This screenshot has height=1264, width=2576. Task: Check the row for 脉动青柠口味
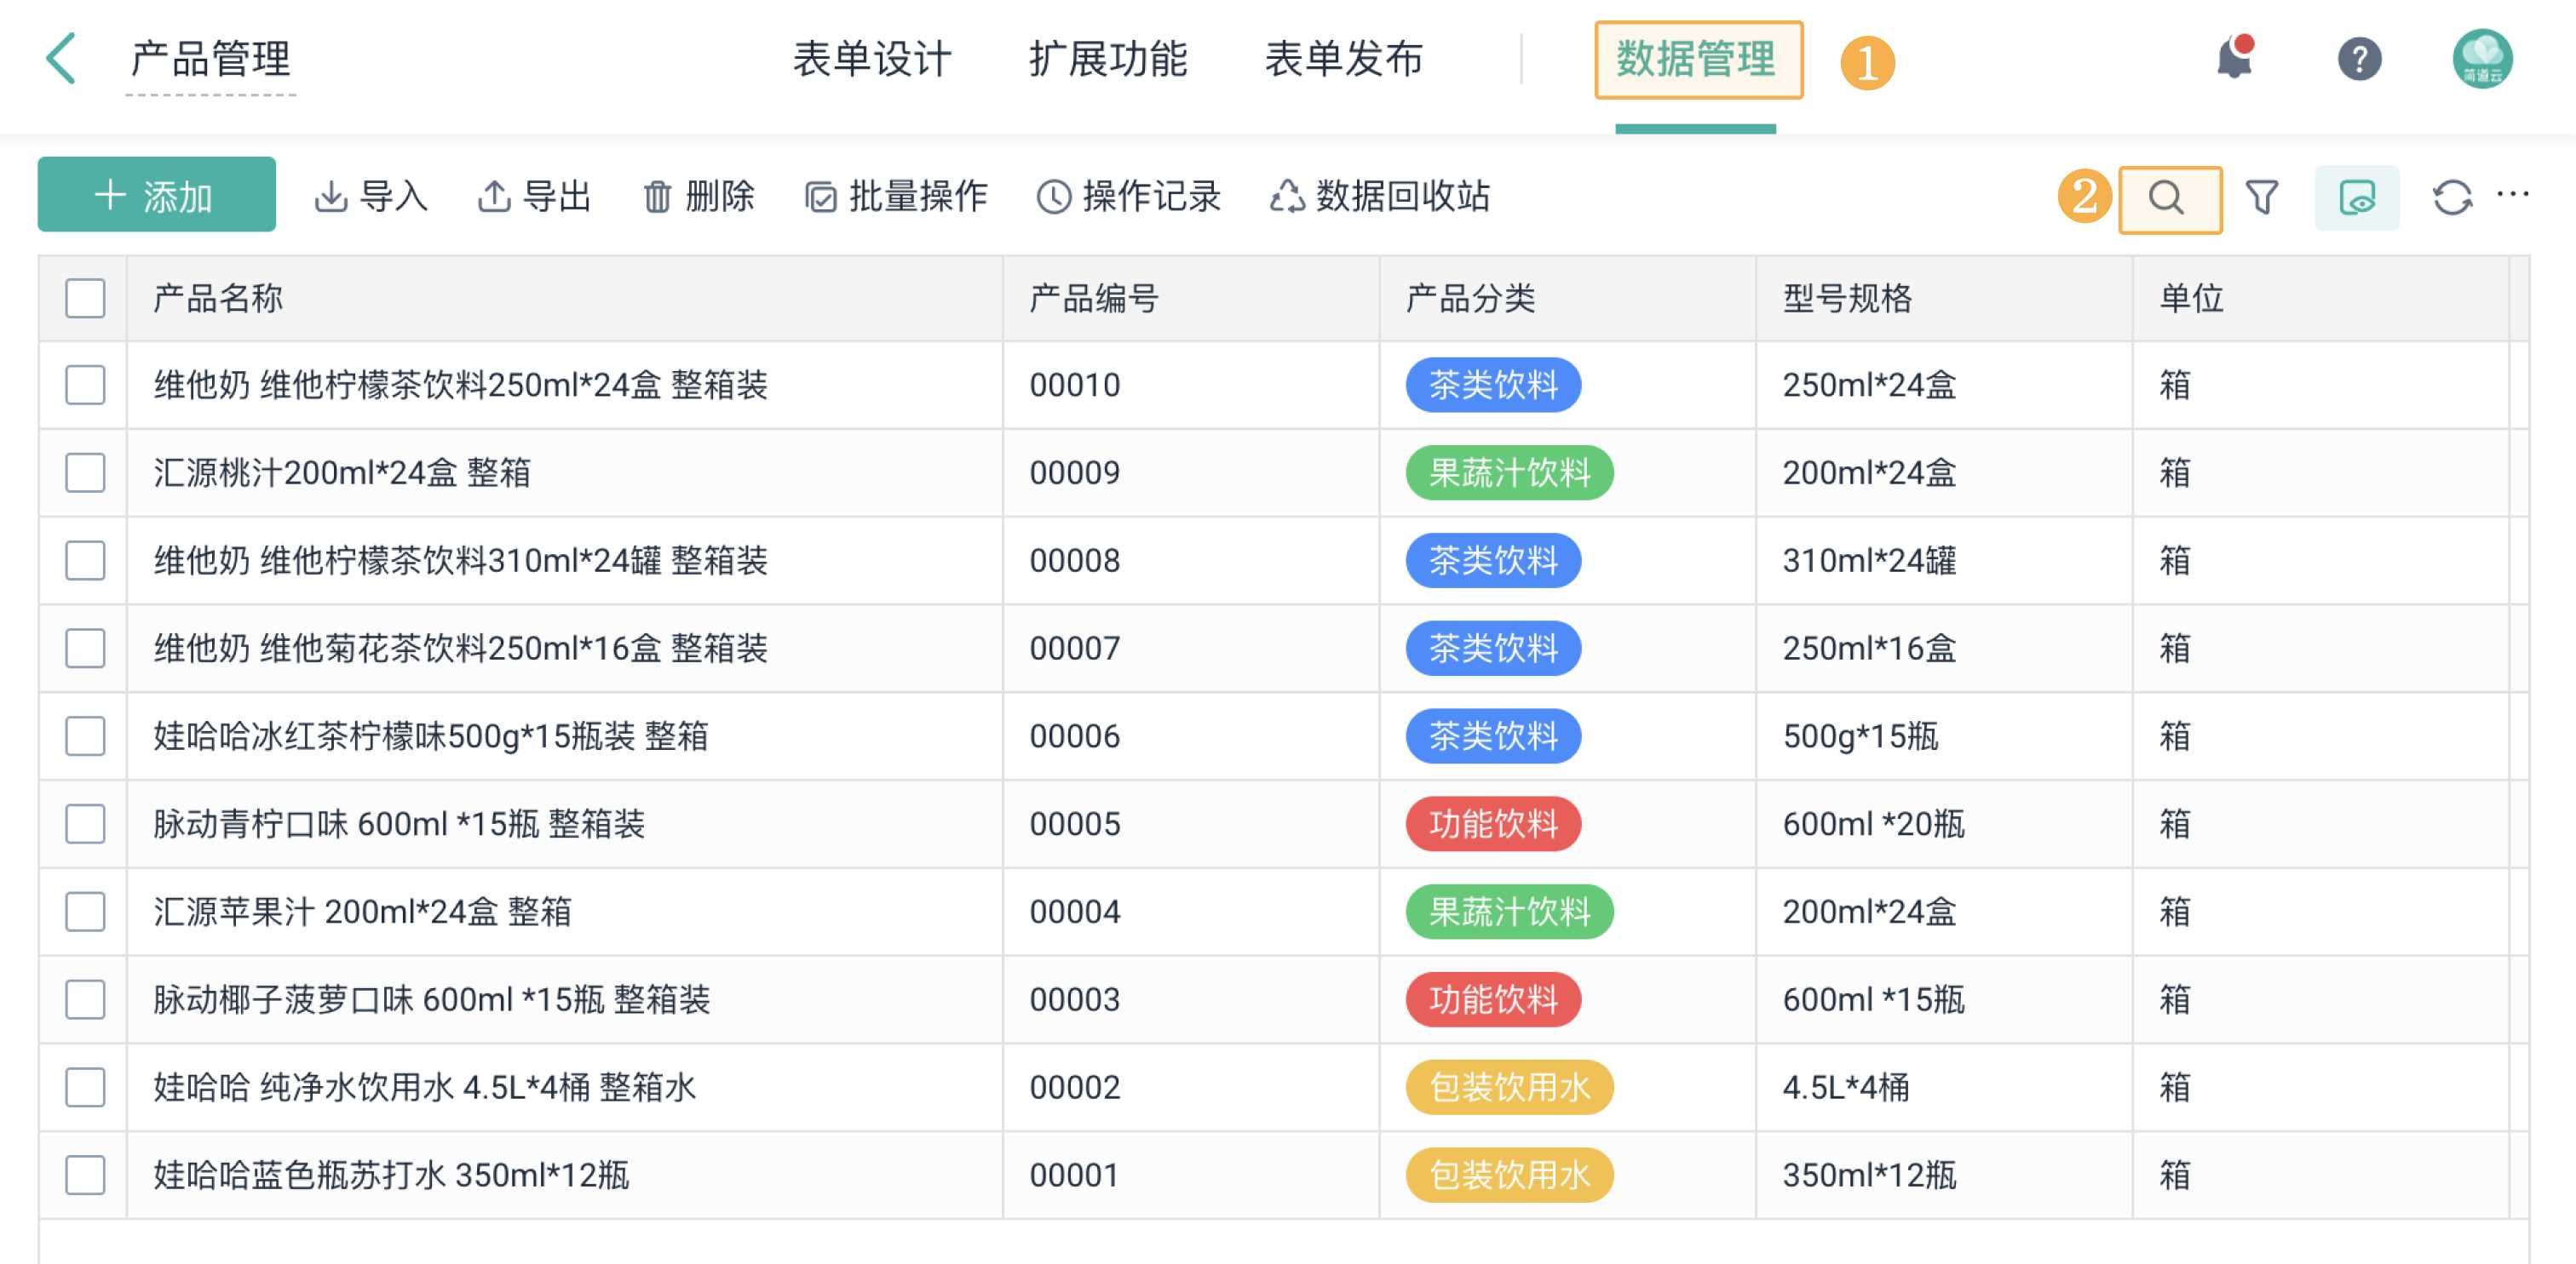tap(85, 824)
